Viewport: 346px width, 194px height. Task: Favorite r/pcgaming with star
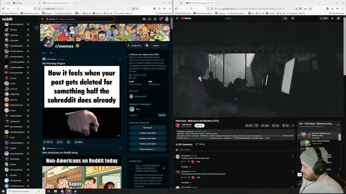pos(28,121)
